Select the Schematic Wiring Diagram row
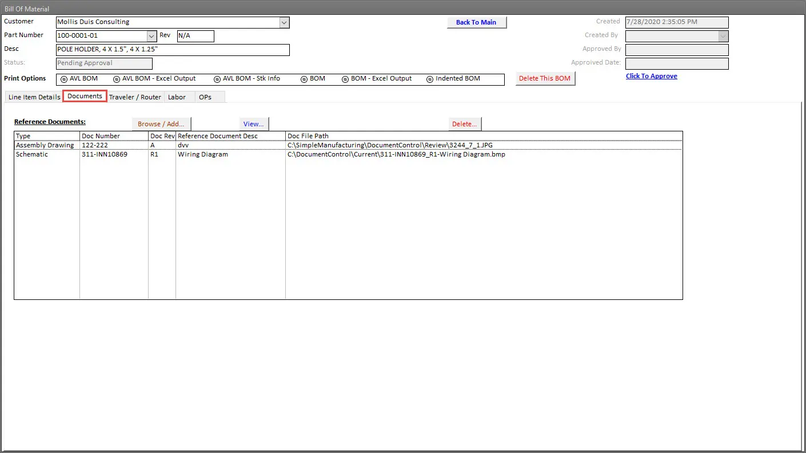This screenshot has height=453, width=806. coord(203,154)
